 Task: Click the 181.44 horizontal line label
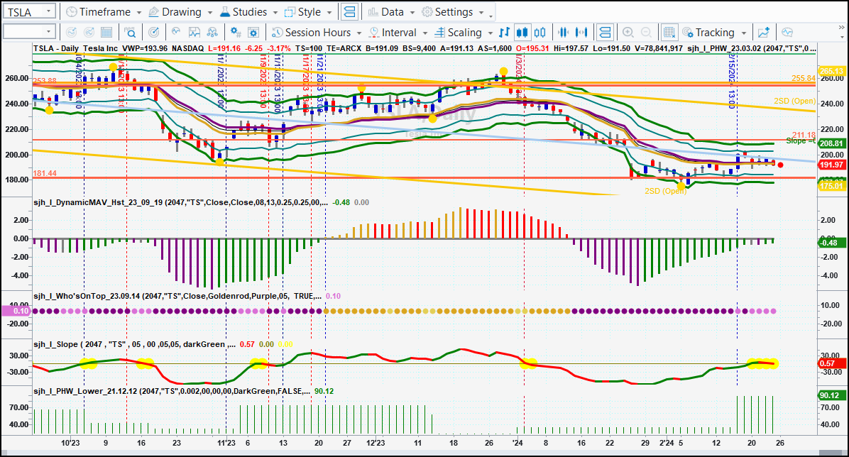pyautogui.click(x=45, y=173)
